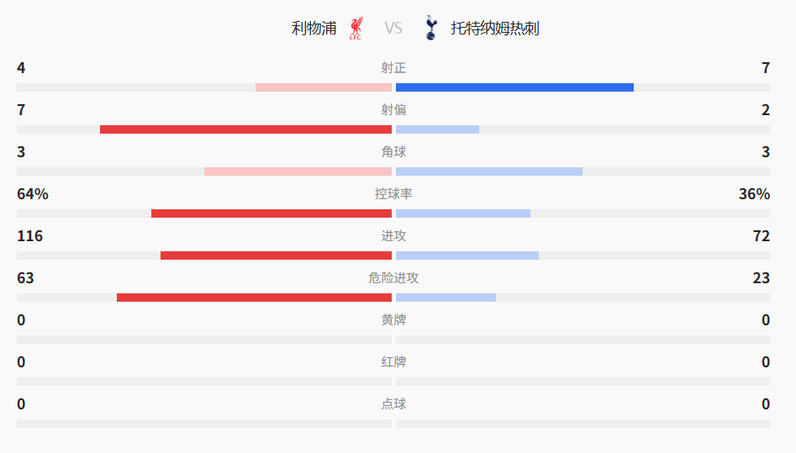Click Tottenham's 23 dangerous attacks number

pyautogui.click(x=761, y=278)
